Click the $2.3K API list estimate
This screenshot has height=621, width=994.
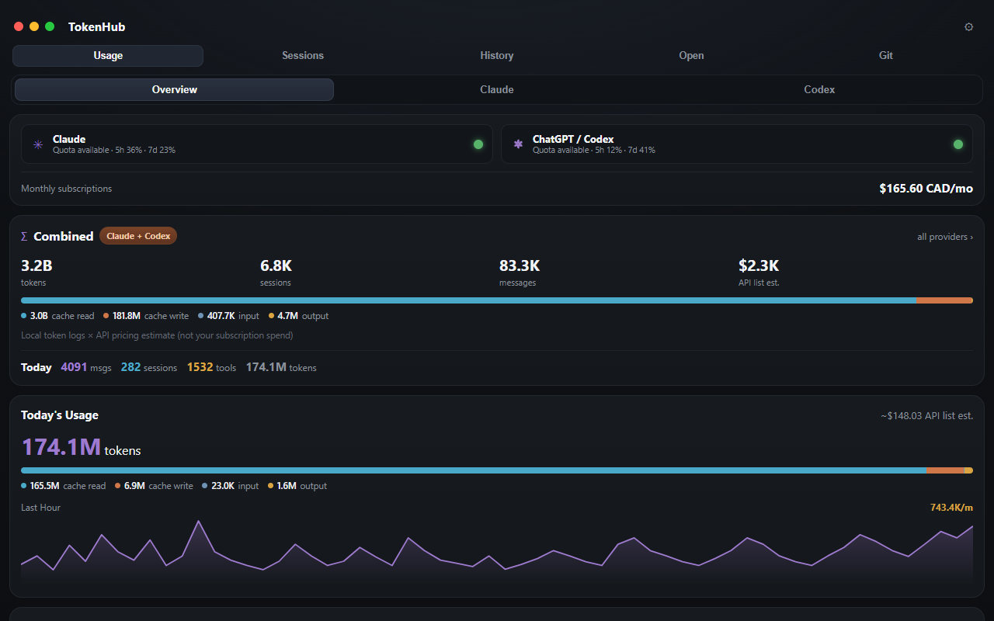759,266
